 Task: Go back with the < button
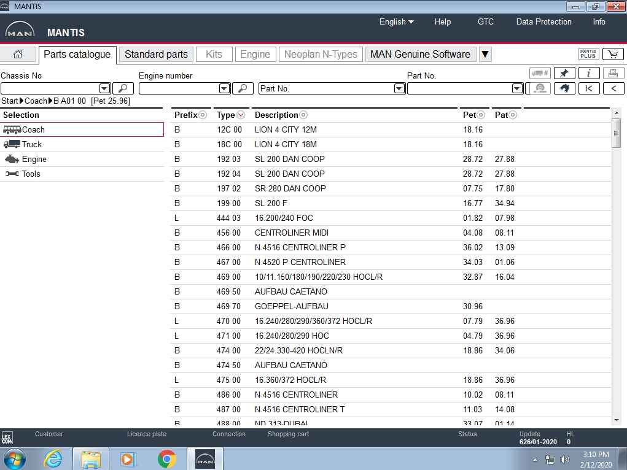[613, 88]
